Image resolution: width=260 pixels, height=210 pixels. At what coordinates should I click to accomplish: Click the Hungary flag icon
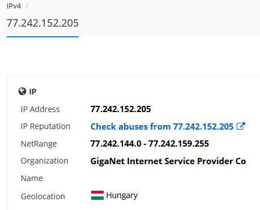click(97, 195)
